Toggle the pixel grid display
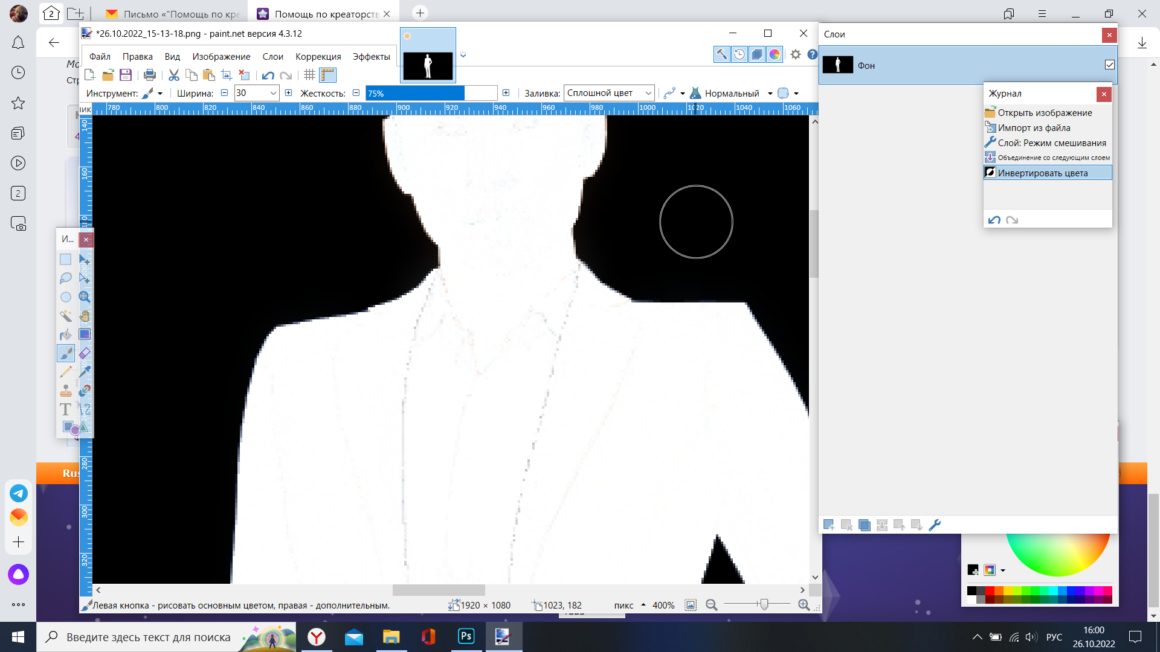The image size is (1160, 652). [309, 75]
